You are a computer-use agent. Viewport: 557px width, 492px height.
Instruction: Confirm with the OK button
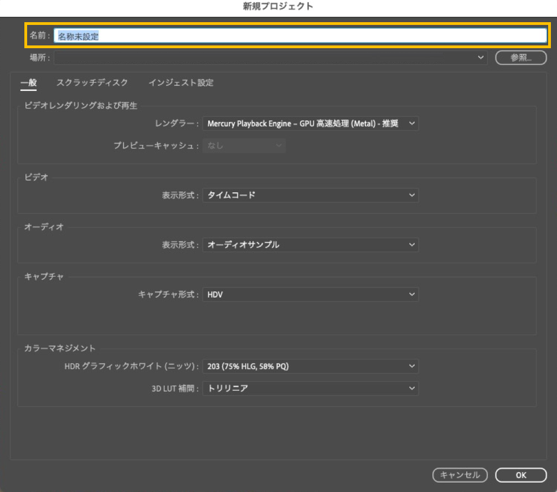tap(521, 475)
